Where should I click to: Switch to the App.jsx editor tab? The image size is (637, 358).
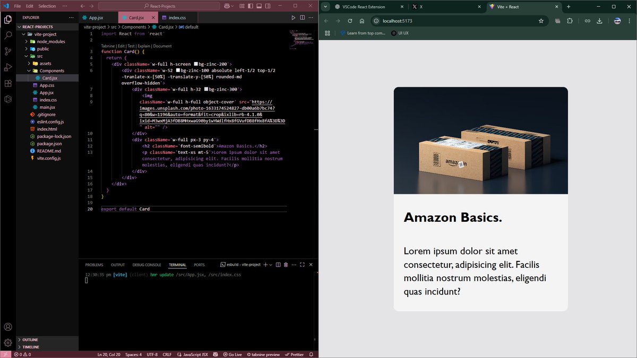(98, 18)
